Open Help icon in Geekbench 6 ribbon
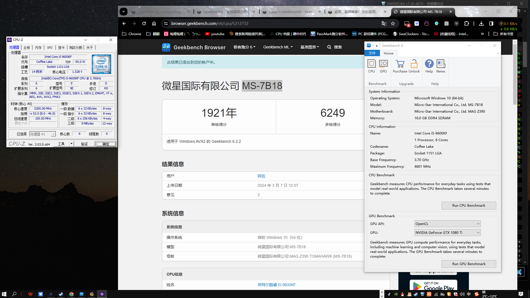Screen dimensions: 530x298 [429, 66]
